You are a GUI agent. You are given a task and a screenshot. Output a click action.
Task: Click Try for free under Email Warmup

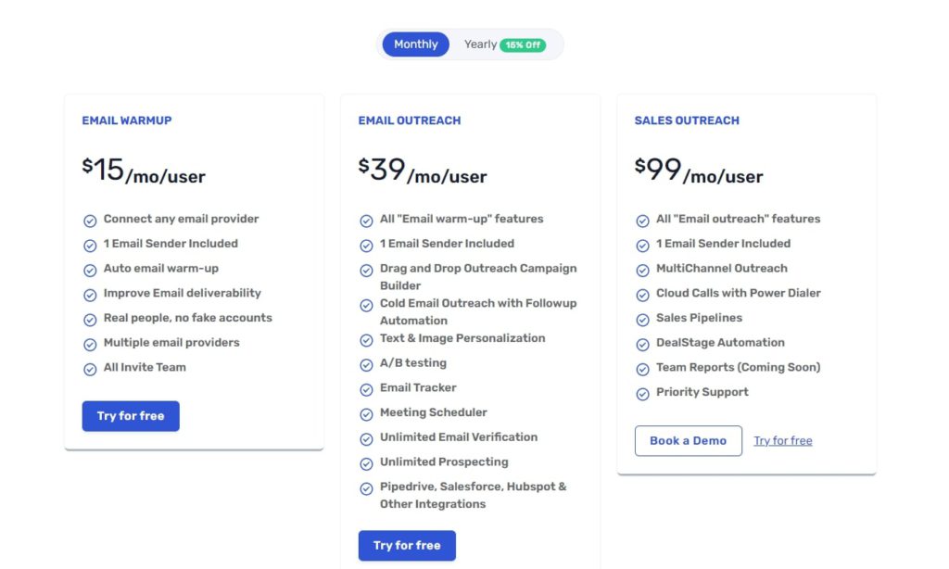(x=131, y=416)
